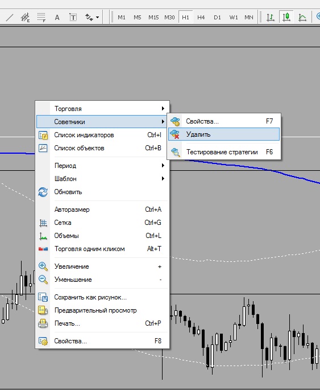Click the expert properties hat icon
The width and height of the screenshot is (320, 390).
click(175, 121)
